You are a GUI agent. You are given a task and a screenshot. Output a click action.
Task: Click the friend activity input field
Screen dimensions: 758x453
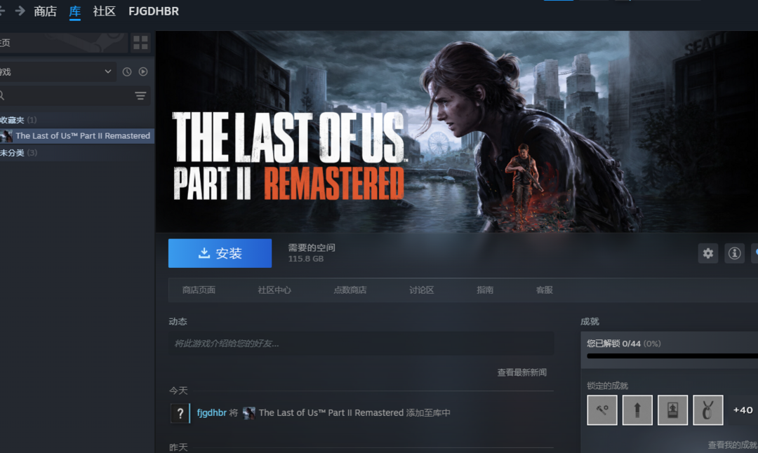(361, 344)
